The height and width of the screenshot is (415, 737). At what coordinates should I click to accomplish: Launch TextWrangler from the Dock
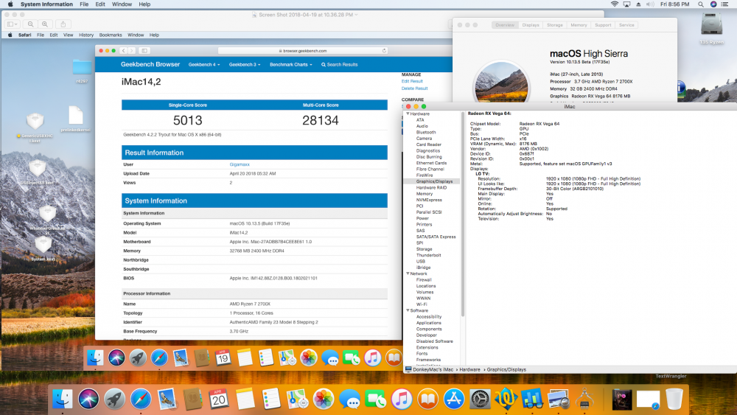click(x=506, y=399)
